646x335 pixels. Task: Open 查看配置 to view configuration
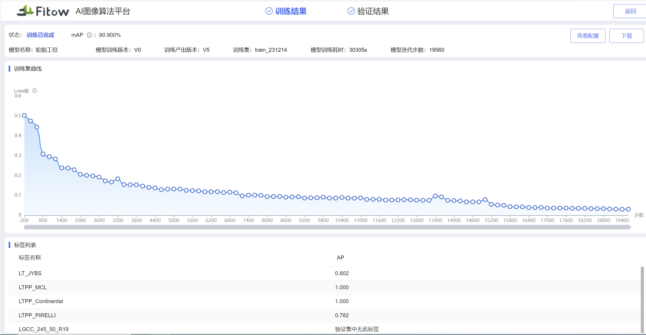click(588, 36)
